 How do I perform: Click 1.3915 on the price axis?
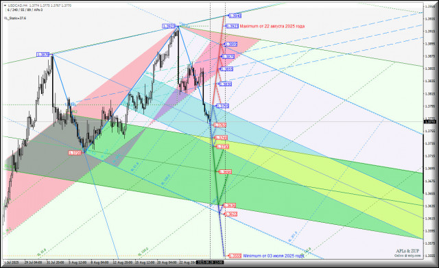click(x=430, y=31)
